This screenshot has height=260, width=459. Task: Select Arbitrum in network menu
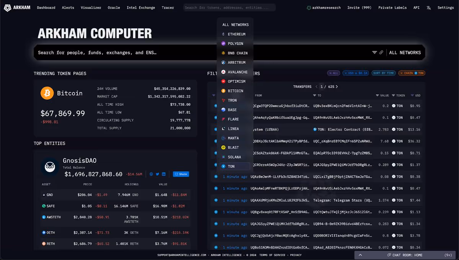(235, 62)
